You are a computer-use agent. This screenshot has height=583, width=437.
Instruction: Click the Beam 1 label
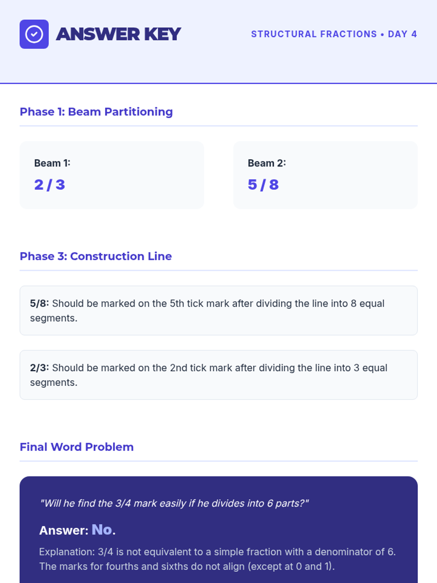tap(52, 163)
